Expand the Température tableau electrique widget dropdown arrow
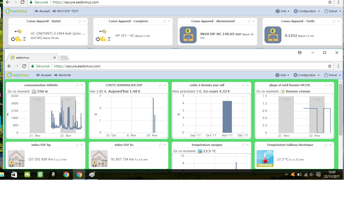The width and height of the screenshot is (362, 203). coord(331,145)
